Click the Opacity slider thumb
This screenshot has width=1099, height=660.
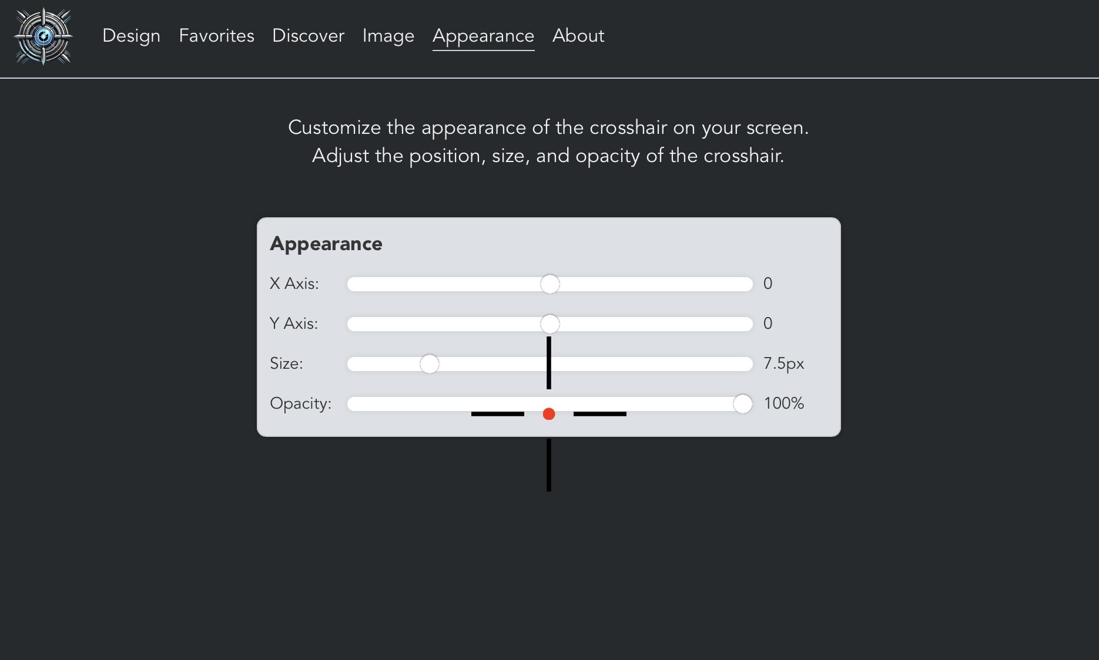[742, 404]
